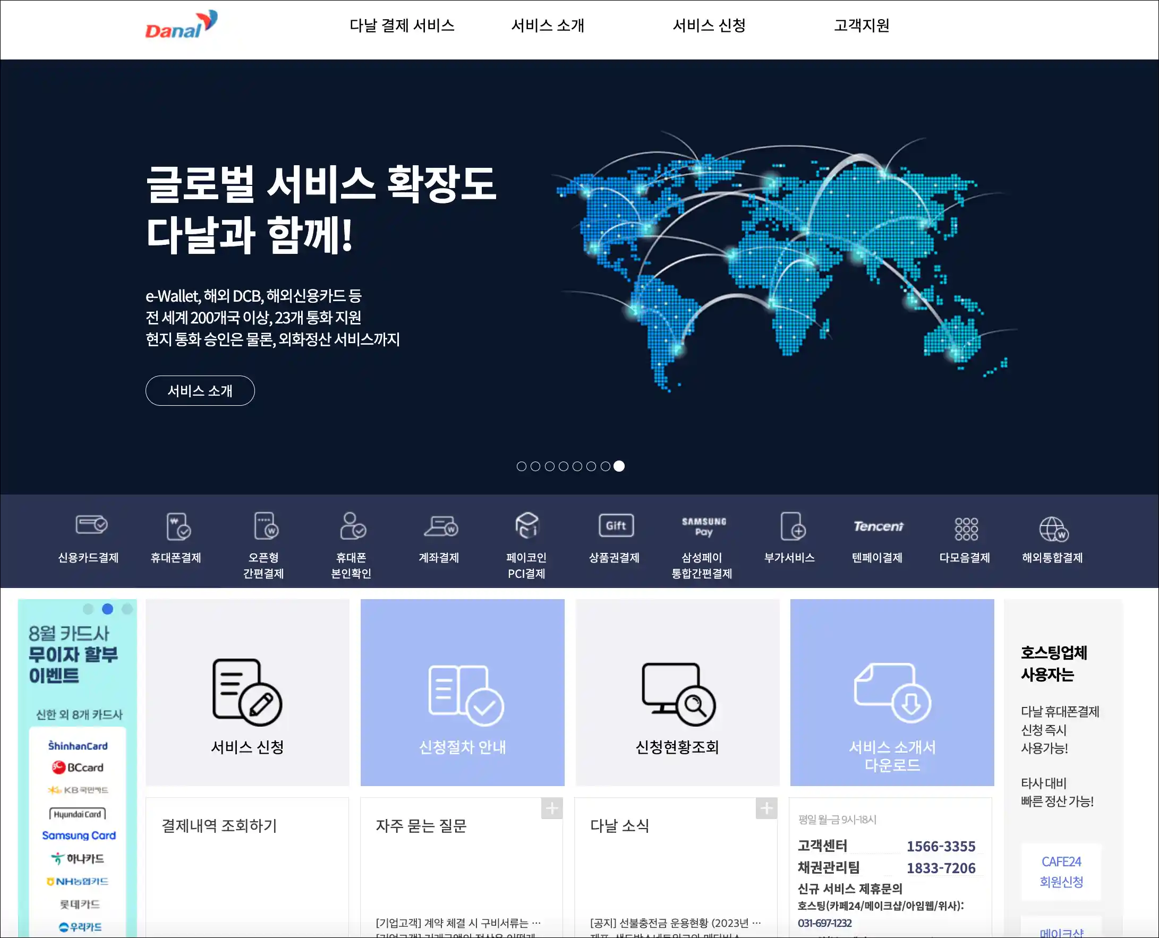Click 채권관리팀 number 1833-7206

(x=941, y=868)
